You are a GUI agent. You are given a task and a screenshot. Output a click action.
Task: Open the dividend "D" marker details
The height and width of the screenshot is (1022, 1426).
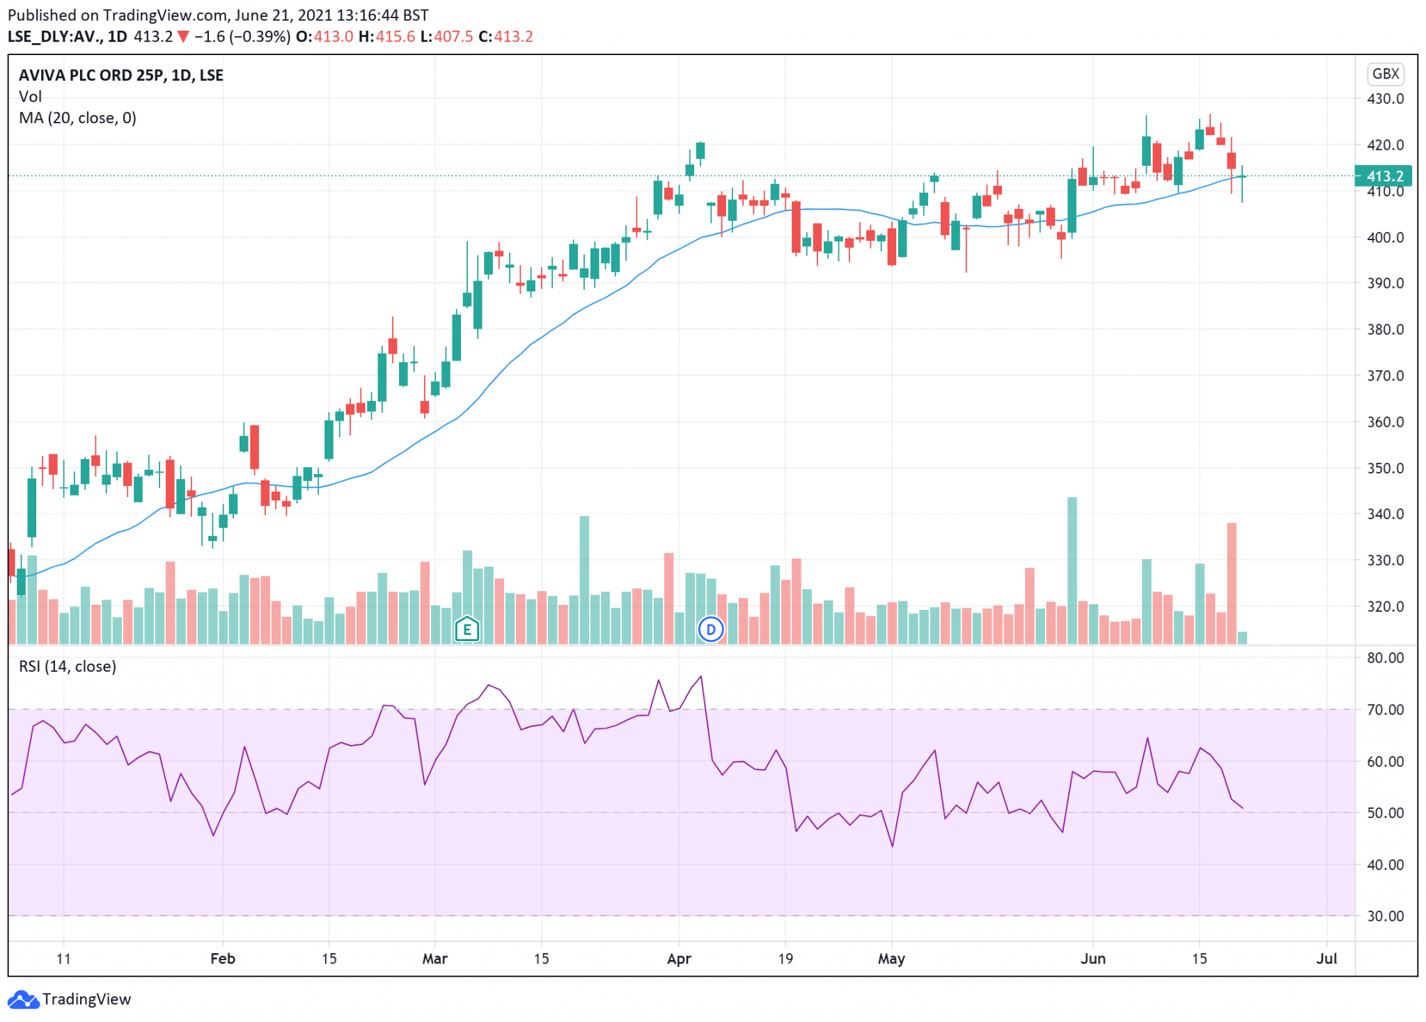click(711, 629)
